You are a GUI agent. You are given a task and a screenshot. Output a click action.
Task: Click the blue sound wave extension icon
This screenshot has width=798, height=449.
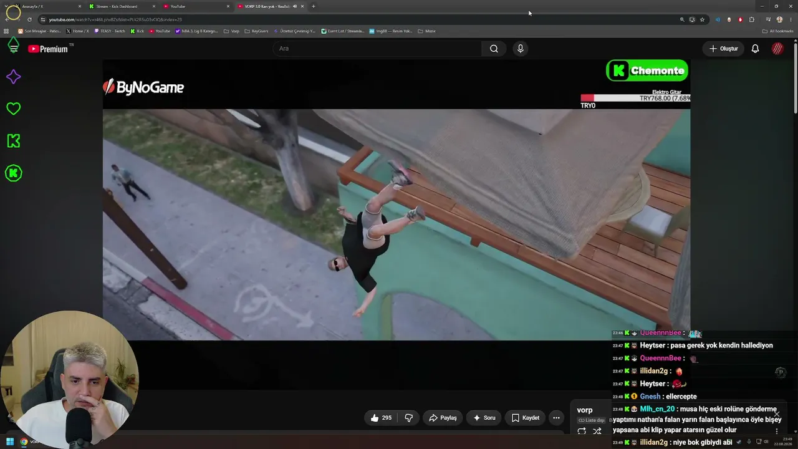point(718,19)
